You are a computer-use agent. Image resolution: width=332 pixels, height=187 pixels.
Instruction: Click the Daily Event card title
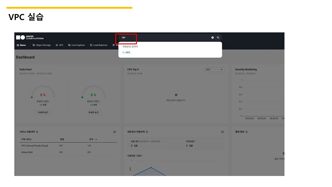(x=25, y=70)
